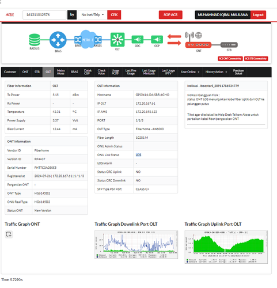Click PORT value 1/1/3
Image resolution: width=277 pixels, height=288 pixels.
coord(139,120)
